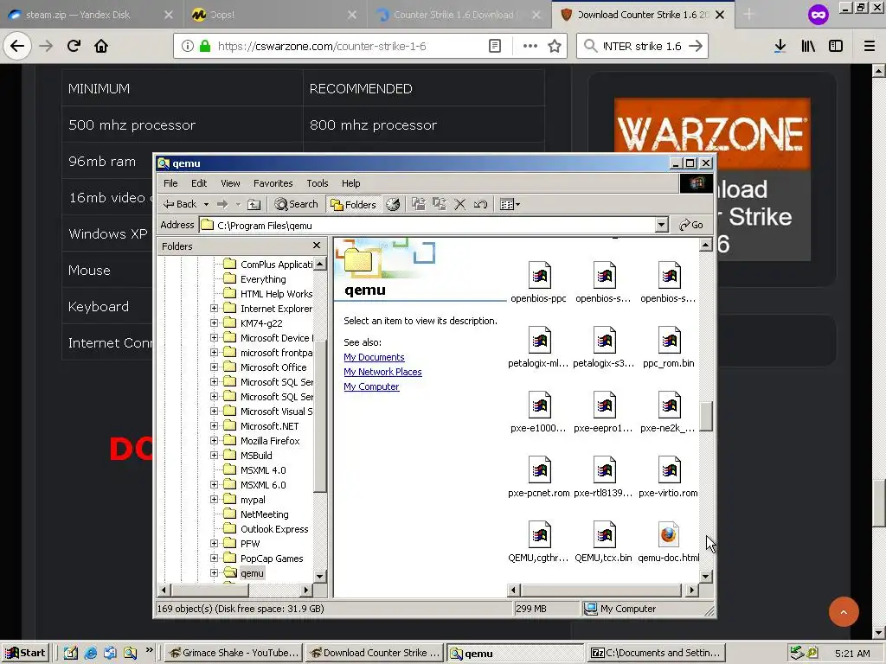The width and height of the screenshot is (886, 664).
Task: Open the Tools menu in qemu window
Action: pos(317,183)
